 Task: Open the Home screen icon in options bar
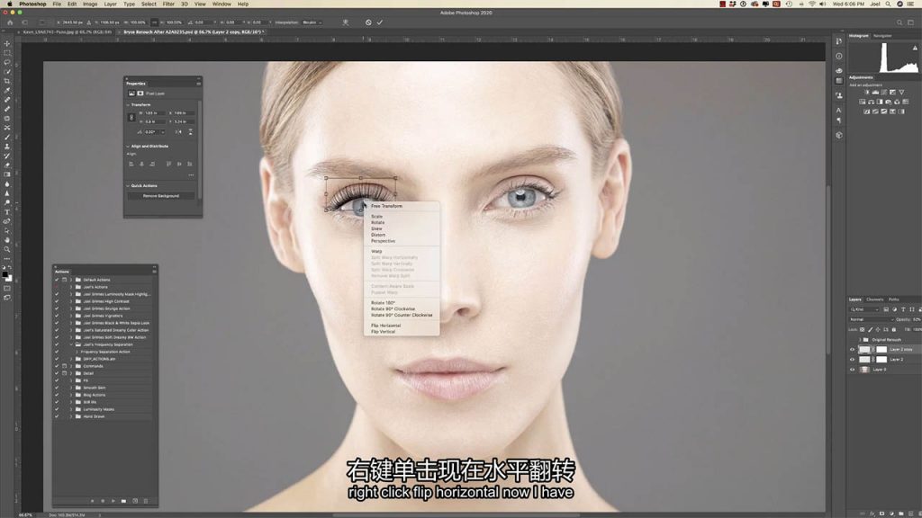[10, 22]
